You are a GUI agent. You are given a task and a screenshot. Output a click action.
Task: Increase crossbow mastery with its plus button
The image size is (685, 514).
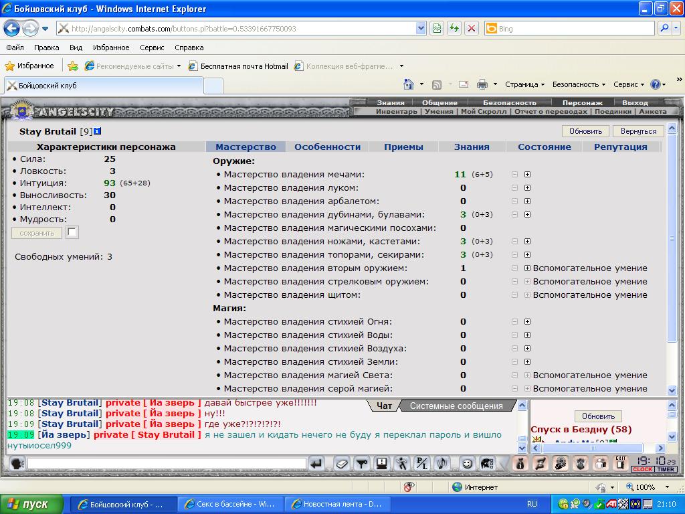pos(527,201)
